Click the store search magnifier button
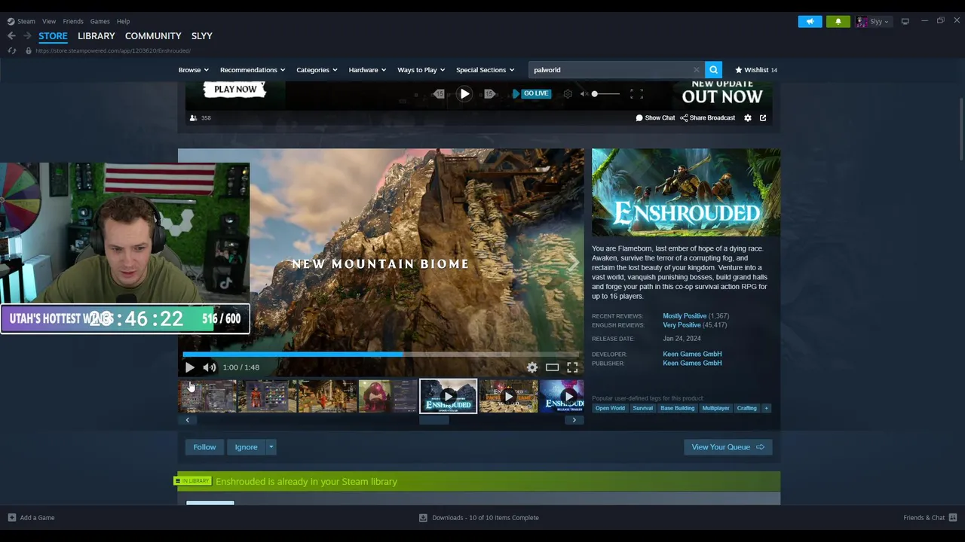The width and height of the screenshot is (965, 542). [x=713, y=69]
